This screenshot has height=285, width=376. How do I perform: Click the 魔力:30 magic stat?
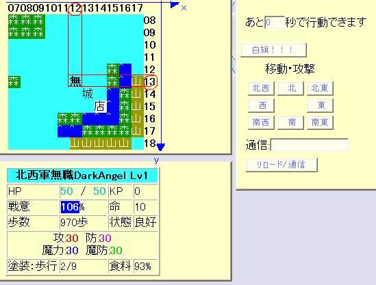[x=60, y=251]
